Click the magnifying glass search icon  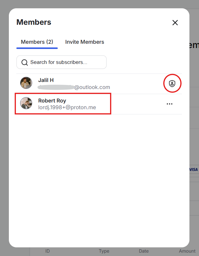coord(25,63)
